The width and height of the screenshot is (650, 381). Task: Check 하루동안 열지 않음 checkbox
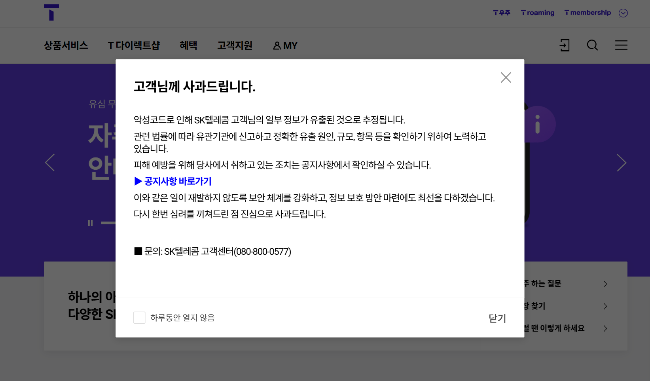click(139, 317)
